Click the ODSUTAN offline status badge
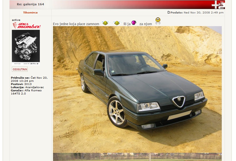This screenshot has height=161, width=236. coord(20,69)
